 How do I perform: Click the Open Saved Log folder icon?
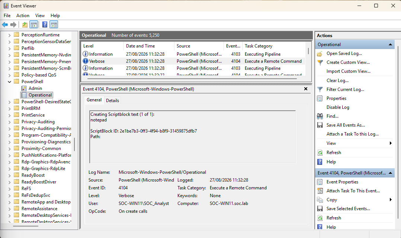click(x=320, y=53)
